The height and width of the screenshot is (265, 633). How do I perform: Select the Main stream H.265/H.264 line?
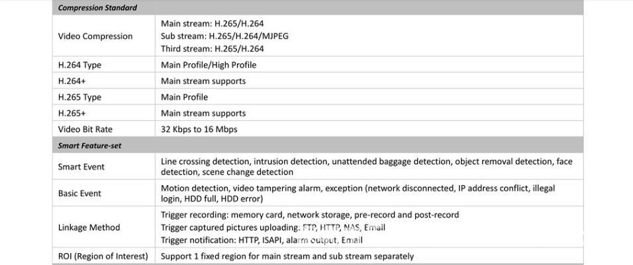[x=212, y=24]
